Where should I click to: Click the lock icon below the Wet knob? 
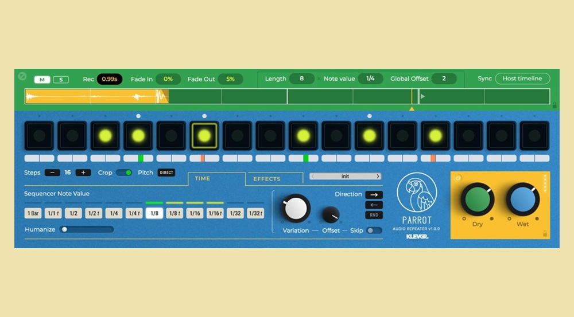pyautogui.click(x=545, y=233)
